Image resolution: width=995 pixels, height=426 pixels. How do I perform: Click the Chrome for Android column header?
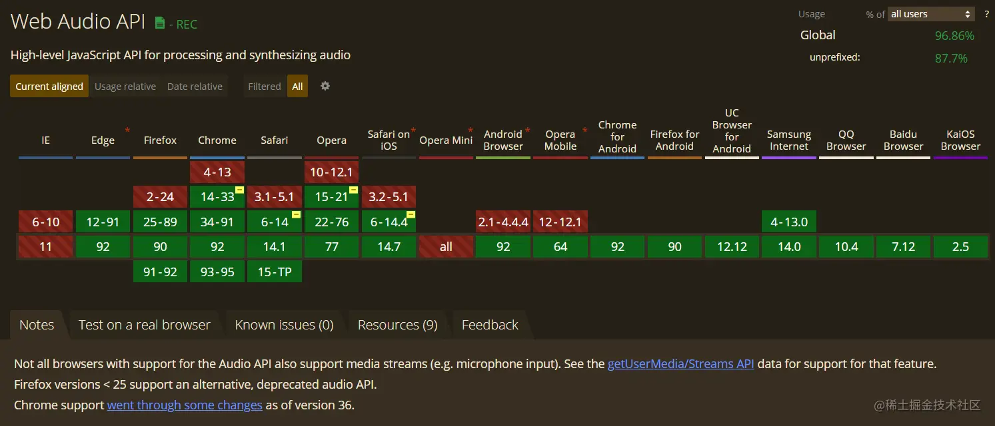tap(618, 137)
